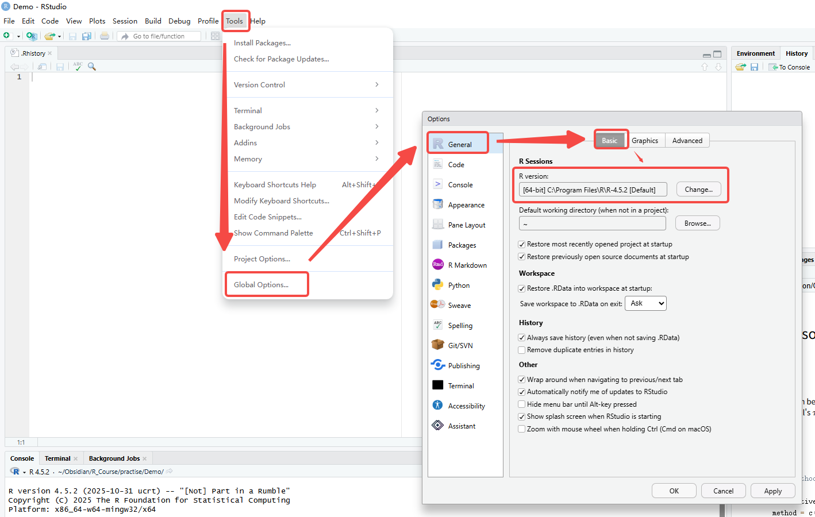Switch to Graphics tab in Options
Screen dimensions: 815x517
coord(645,141)
